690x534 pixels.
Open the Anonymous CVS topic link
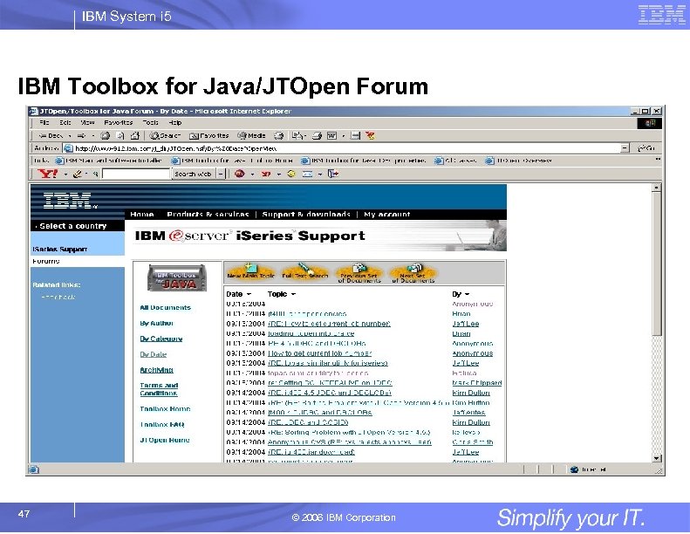350,442
